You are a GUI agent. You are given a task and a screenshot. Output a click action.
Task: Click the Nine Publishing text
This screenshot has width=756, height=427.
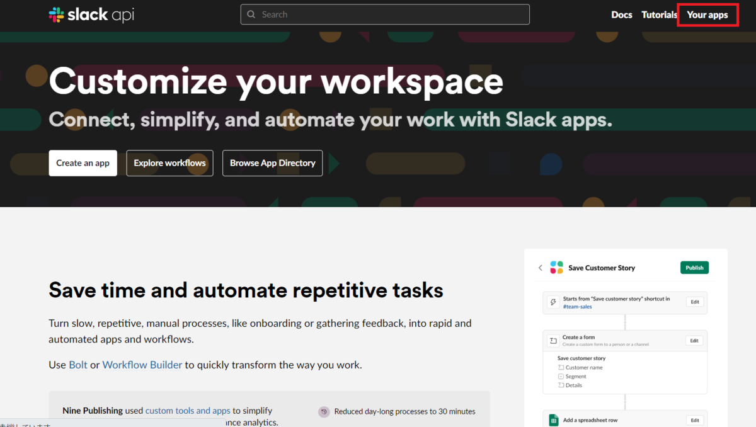93,411
